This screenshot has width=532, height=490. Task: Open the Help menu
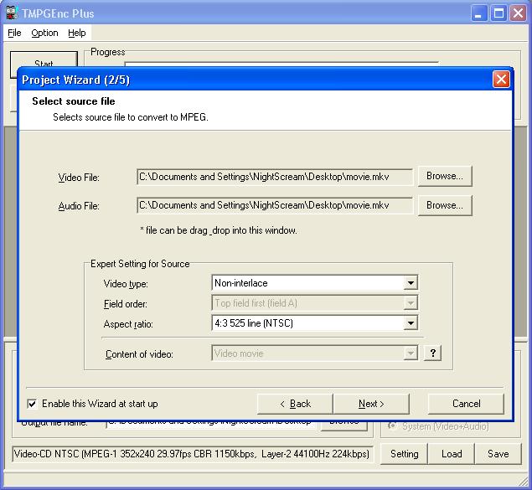(77, 33)
